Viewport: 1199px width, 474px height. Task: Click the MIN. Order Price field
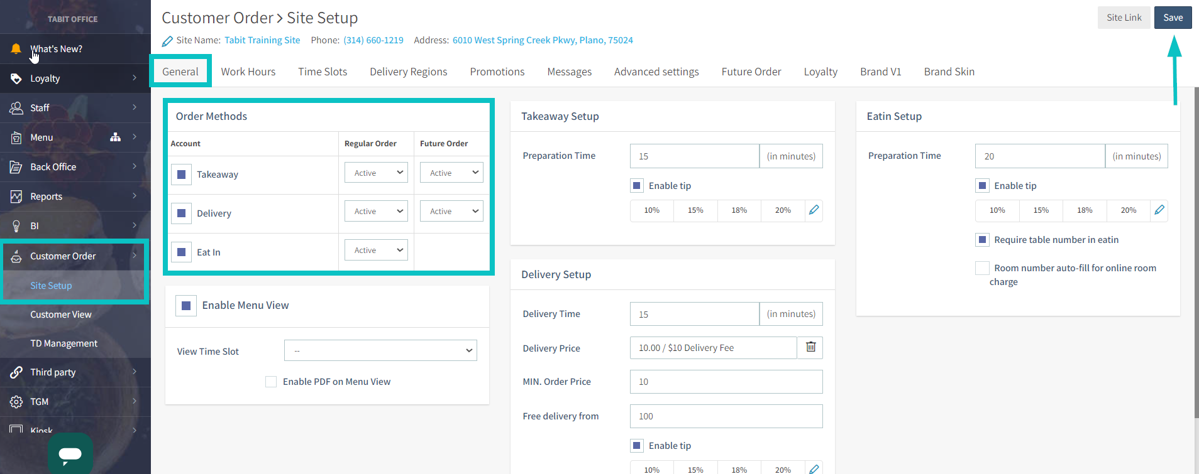[x=726, y=382]
